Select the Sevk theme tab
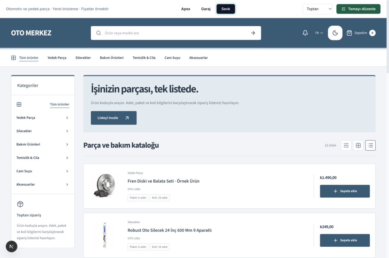Screen dimensions: 389x258 pos(226,9)
